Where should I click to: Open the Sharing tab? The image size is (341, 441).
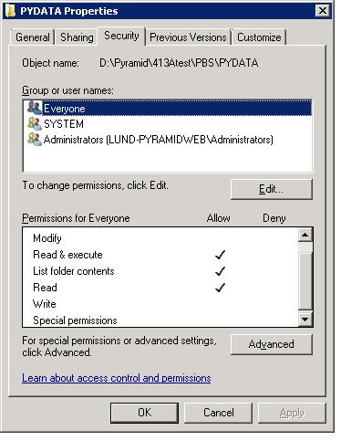77,37
